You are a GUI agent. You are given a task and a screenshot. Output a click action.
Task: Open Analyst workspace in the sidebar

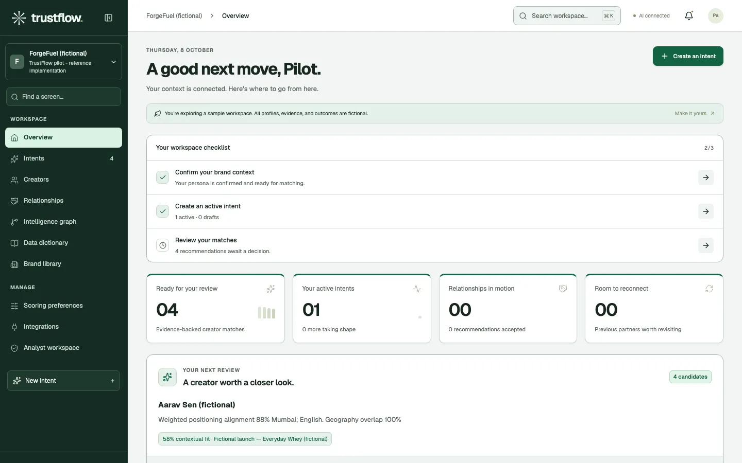point(63,348)
